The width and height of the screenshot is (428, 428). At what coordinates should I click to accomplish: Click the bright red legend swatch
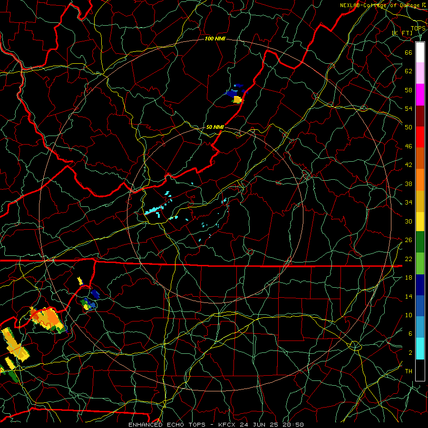click(420, 137)
